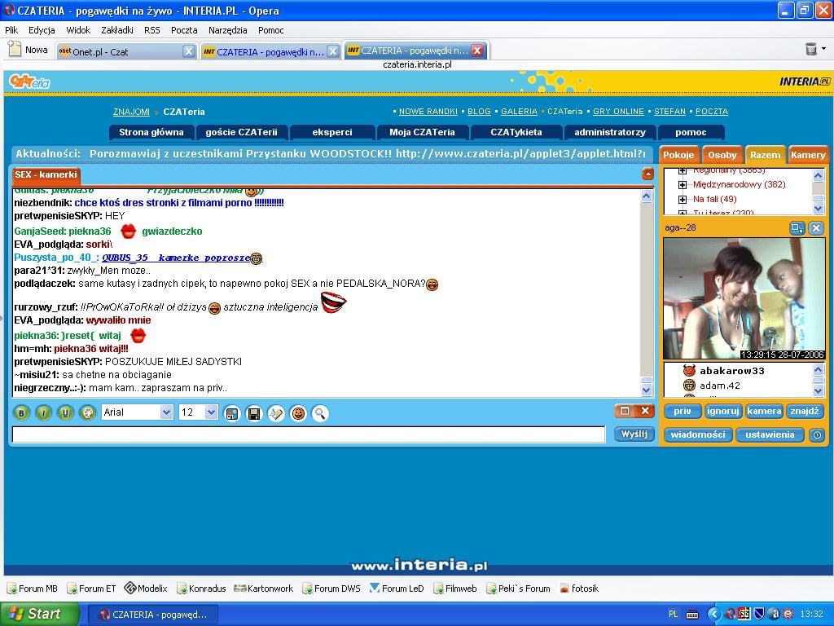Open the administratorzy page
The image size is (834, 626).
[609, 132]
